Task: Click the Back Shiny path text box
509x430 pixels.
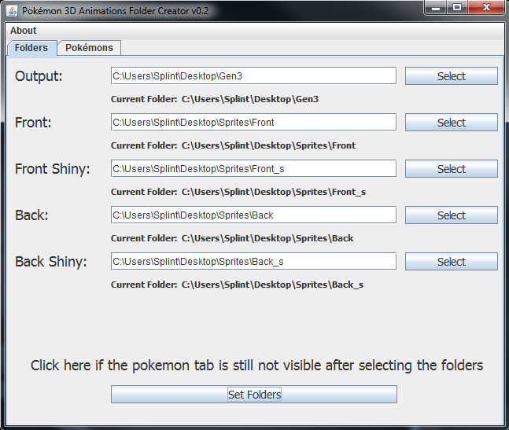Action: (x=253, y=262)
